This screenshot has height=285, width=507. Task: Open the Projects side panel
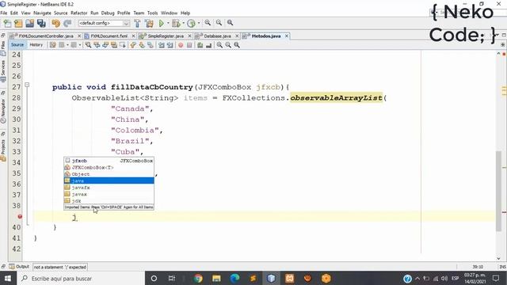(x=3, y=150)
